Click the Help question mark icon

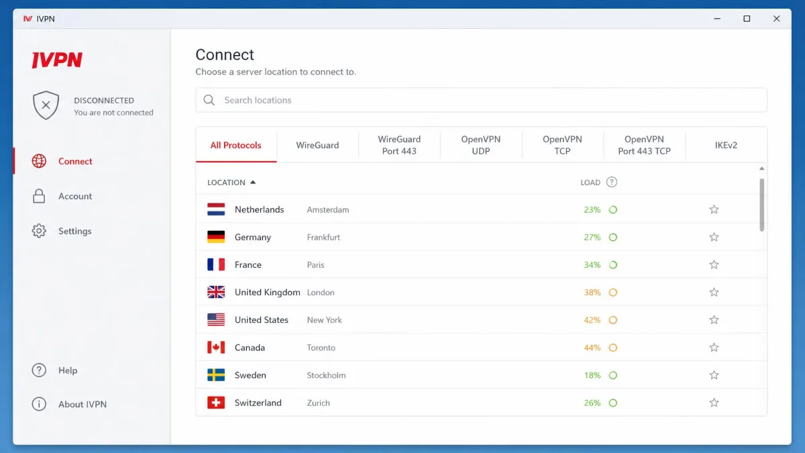tap(39, 370)
